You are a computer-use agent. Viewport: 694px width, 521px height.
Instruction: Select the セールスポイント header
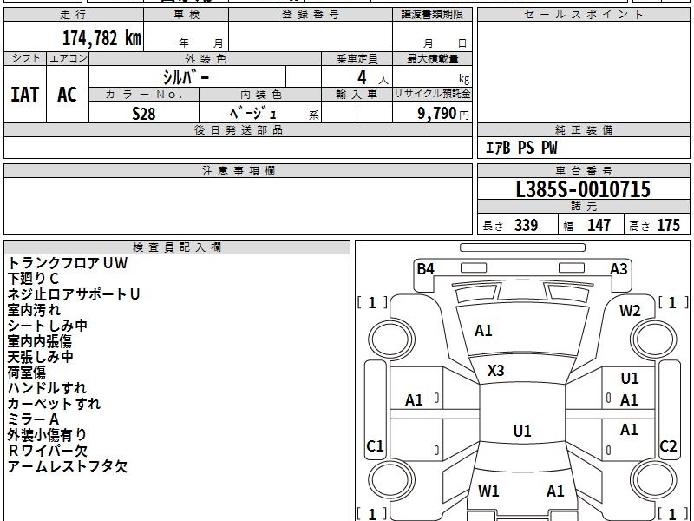point(583,15)
